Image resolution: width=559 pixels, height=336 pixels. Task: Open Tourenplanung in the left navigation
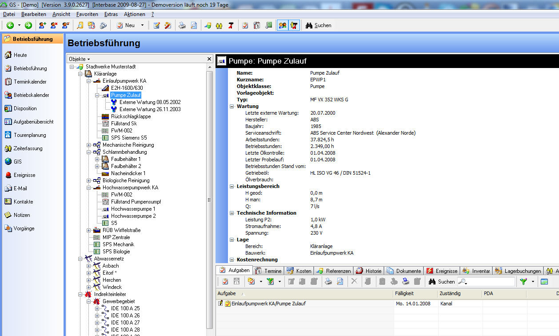point(29,135)
